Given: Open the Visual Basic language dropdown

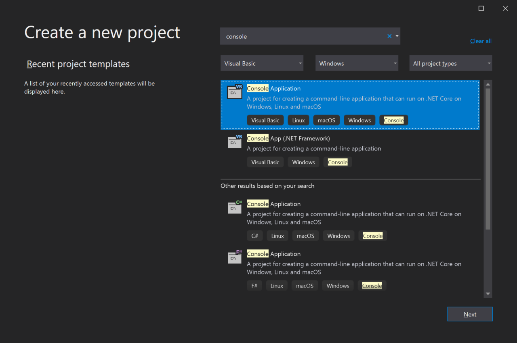Looking at the screenshot, I should [262, 63].
